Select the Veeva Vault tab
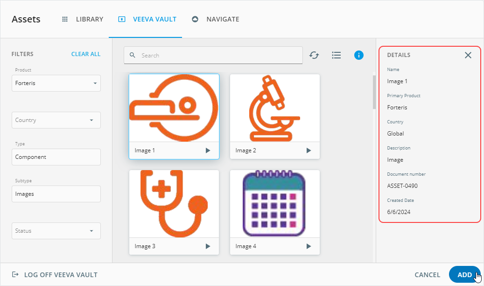Screen dimensions: 484x286 coord(147,19)
